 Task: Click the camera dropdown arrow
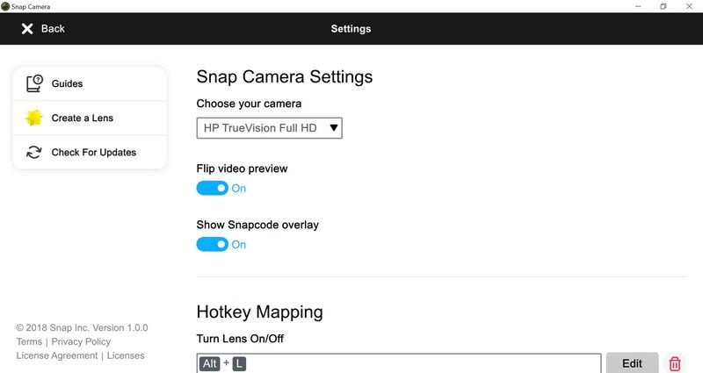point(334,128)
